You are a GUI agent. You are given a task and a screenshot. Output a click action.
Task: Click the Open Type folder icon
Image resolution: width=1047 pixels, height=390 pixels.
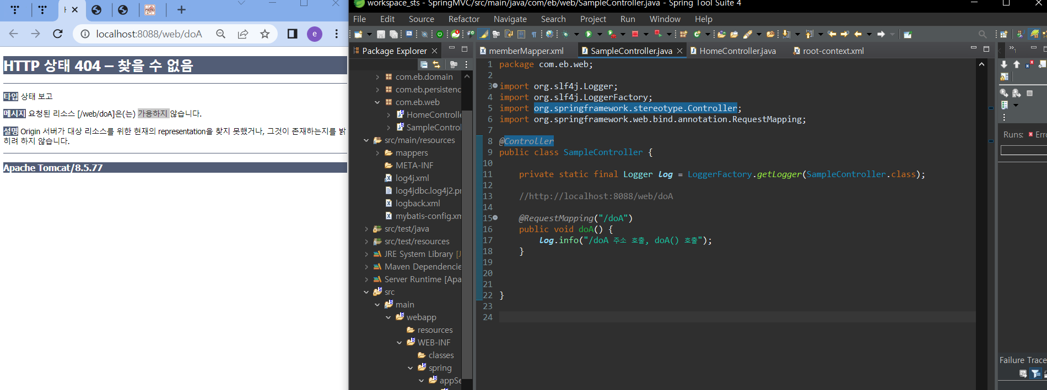point(722,34)
